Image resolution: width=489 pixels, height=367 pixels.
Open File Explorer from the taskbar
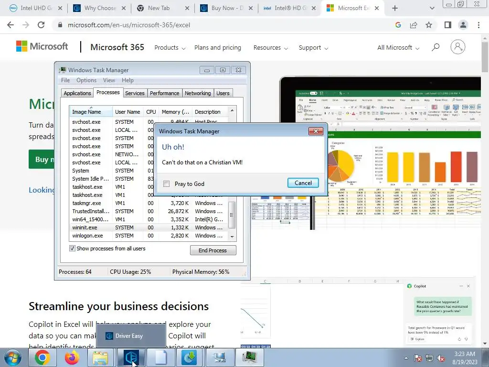click(x=101, y=357)
